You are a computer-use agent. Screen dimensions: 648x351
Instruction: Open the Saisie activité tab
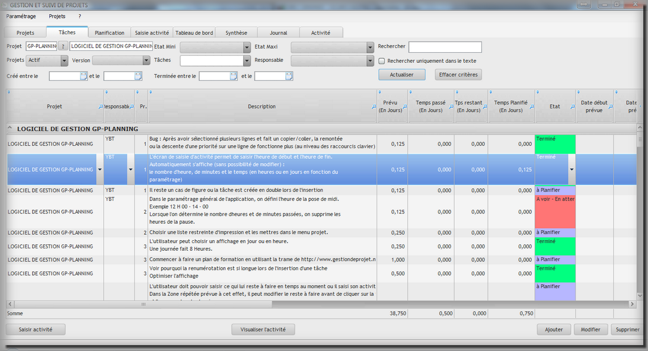[x=152, y=33]
